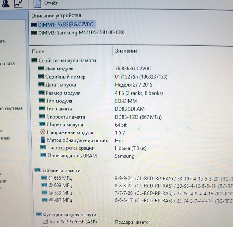Screen dimensions: 233x227
Task: Click icon beside Тайминги памяти
Action: click(x=37, y=170)
